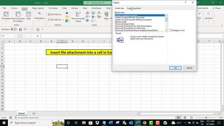Open the dialog Help question mark
This screenshot has height=126, width=224.
pos(185,2)
